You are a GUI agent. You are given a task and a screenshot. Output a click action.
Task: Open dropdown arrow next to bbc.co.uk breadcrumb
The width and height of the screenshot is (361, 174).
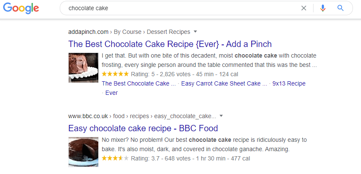221,116
